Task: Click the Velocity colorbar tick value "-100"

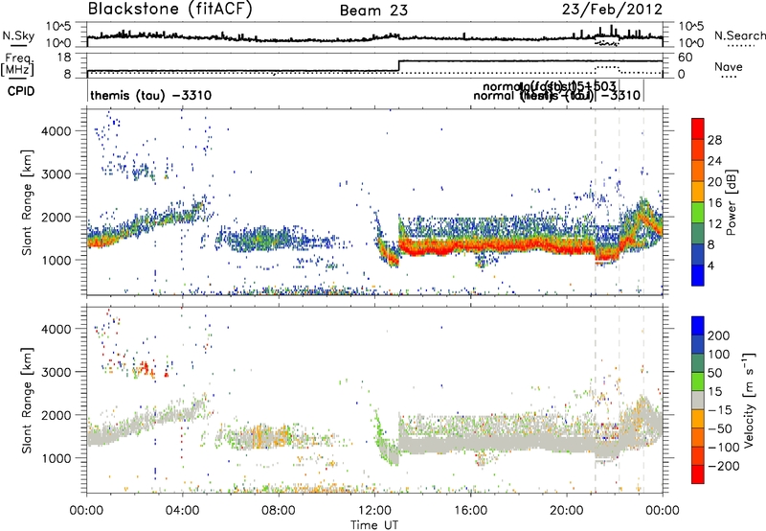Action: tap(723, 447)
